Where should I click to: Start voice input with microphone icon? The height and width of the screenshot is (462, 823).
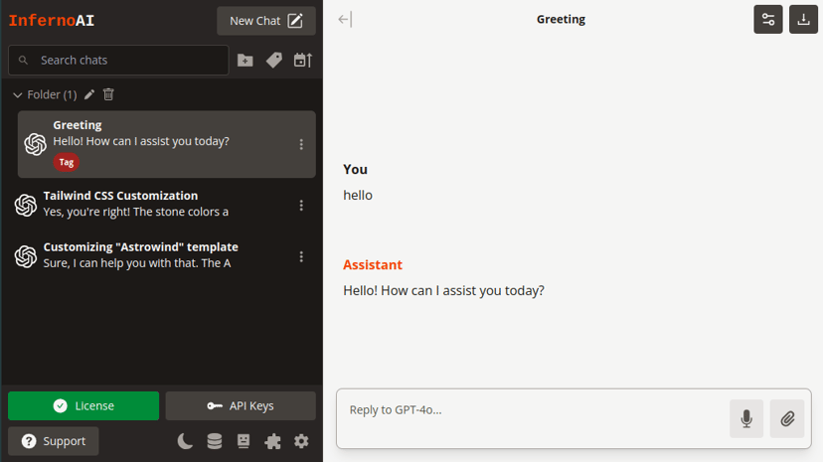click(746, 418)
